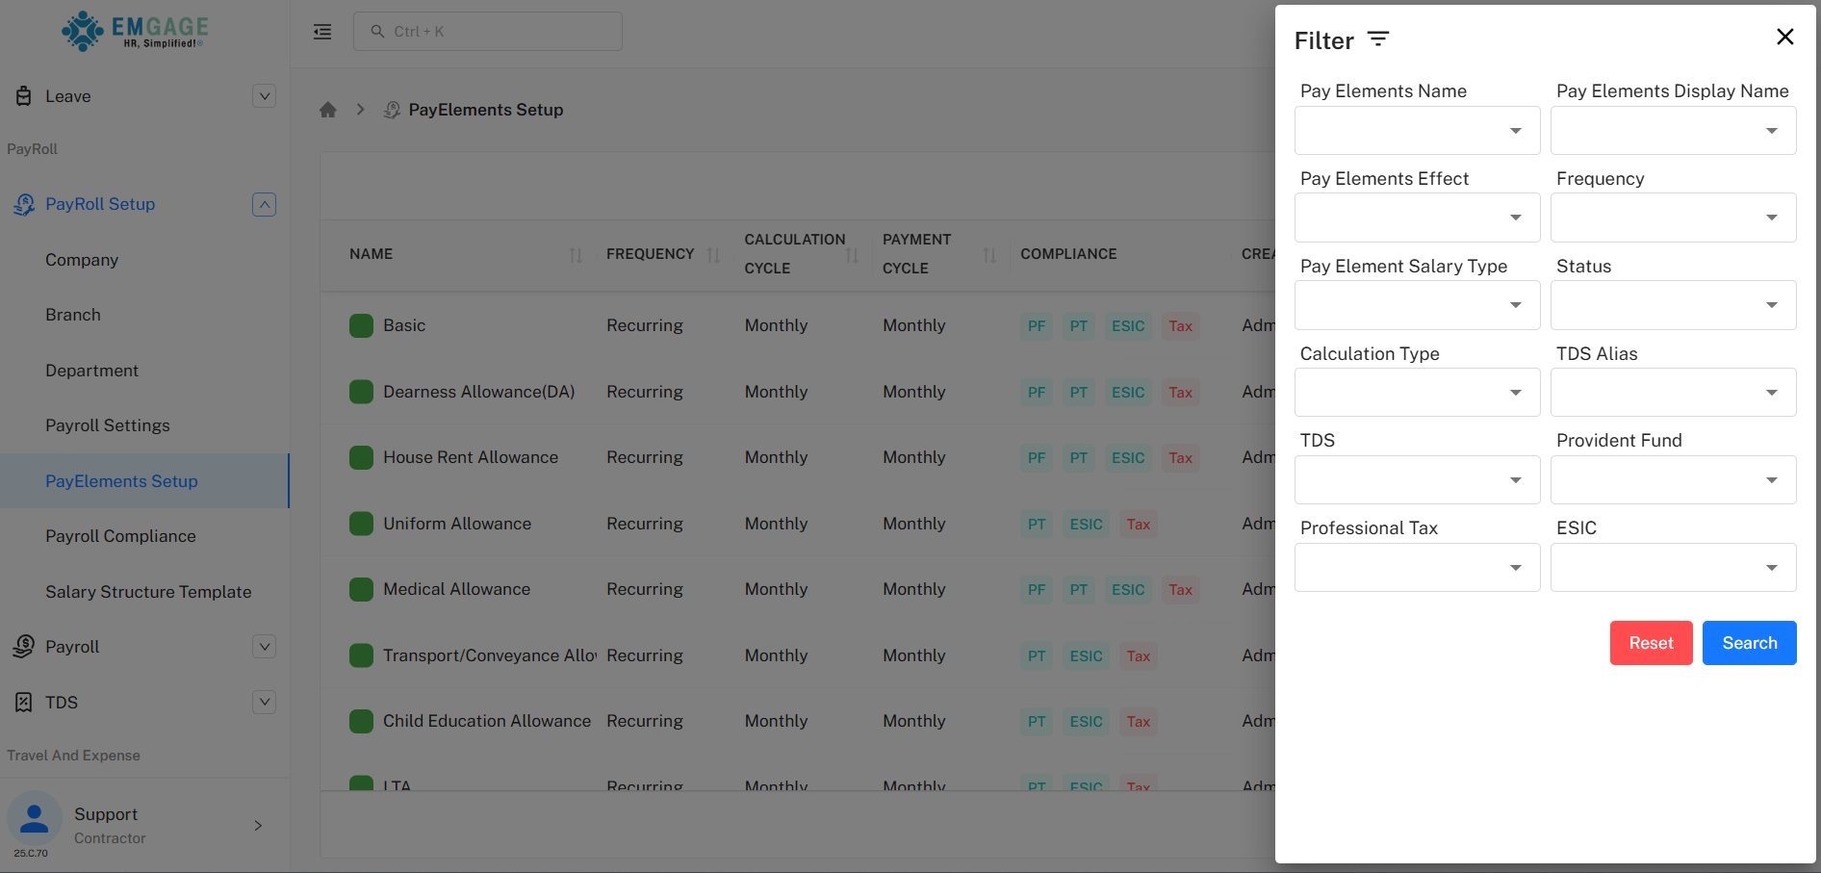The image size is (1821, 873).
Task: Click the home breadcrumb icon
Action: click(x=328, y=110)
